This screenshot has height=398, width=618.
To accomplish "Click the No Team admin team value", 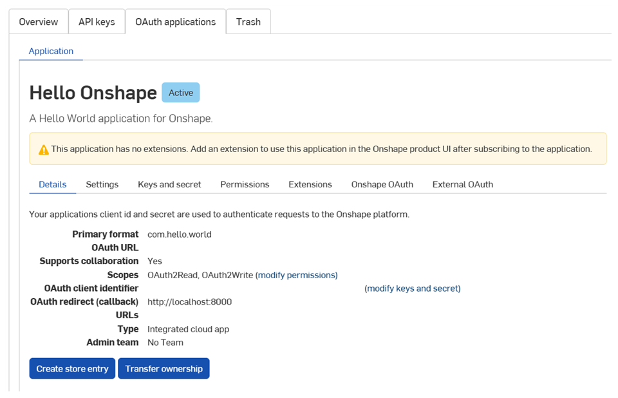I will (x=165, y=343).
